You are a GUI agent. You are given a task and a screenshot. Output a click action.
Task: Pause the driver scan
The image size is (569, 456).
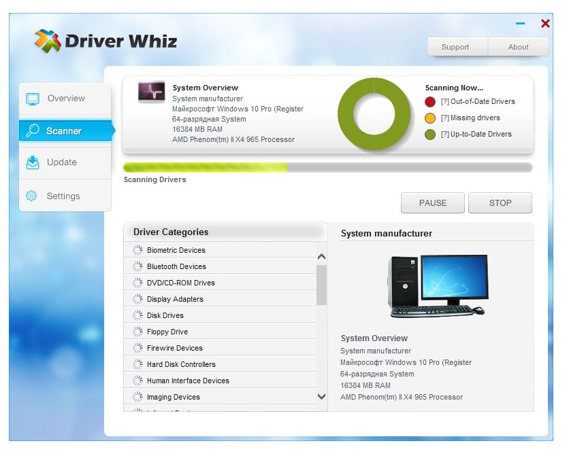[432, 203]
